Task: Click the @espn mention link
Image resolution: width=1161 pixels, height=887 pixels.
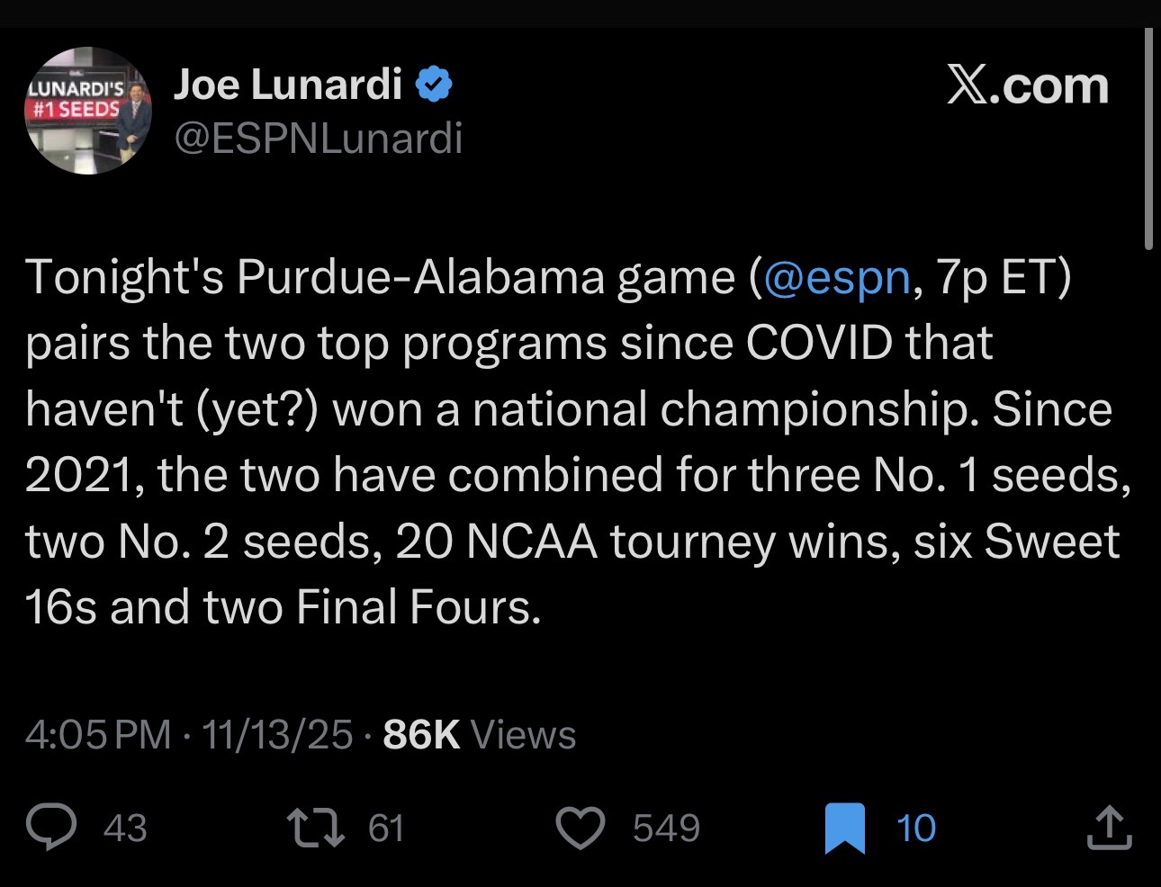Action: click(836, 277)
